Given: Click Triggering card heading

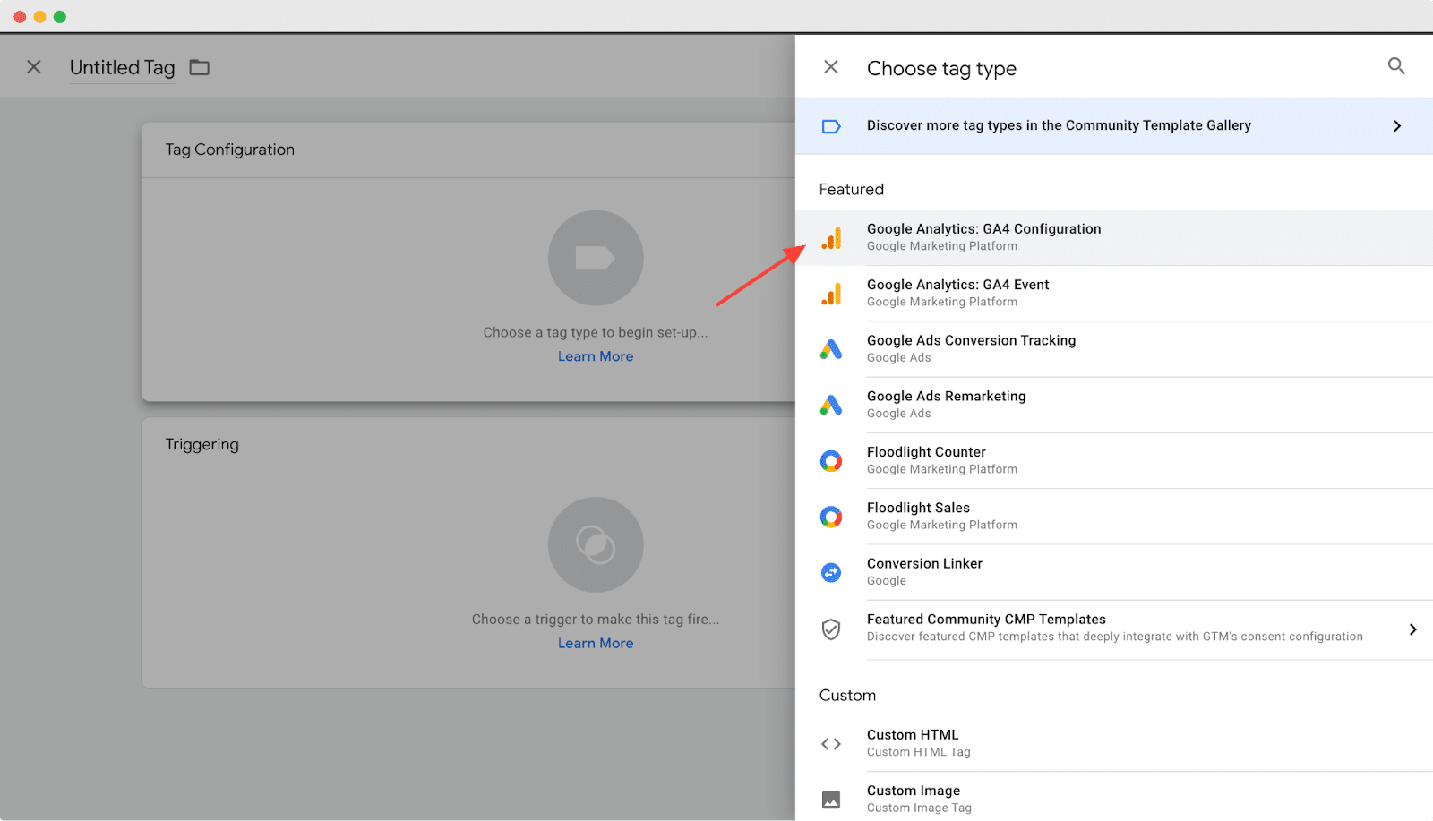Looking at the screenshot, I should pos(202,444).
